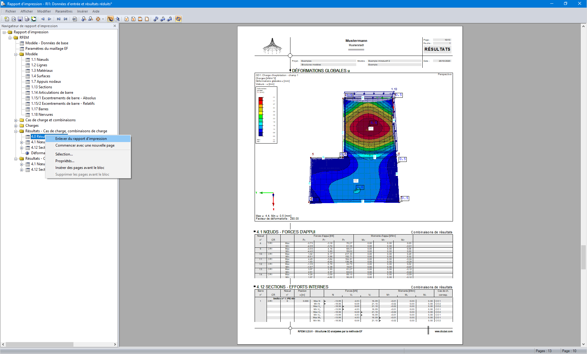Image resolution: width=587 pixels, height=354 pixels.
Task: Toggle the pointer selection mode tool
Action: pyautogui.click(x=117, y=19)
